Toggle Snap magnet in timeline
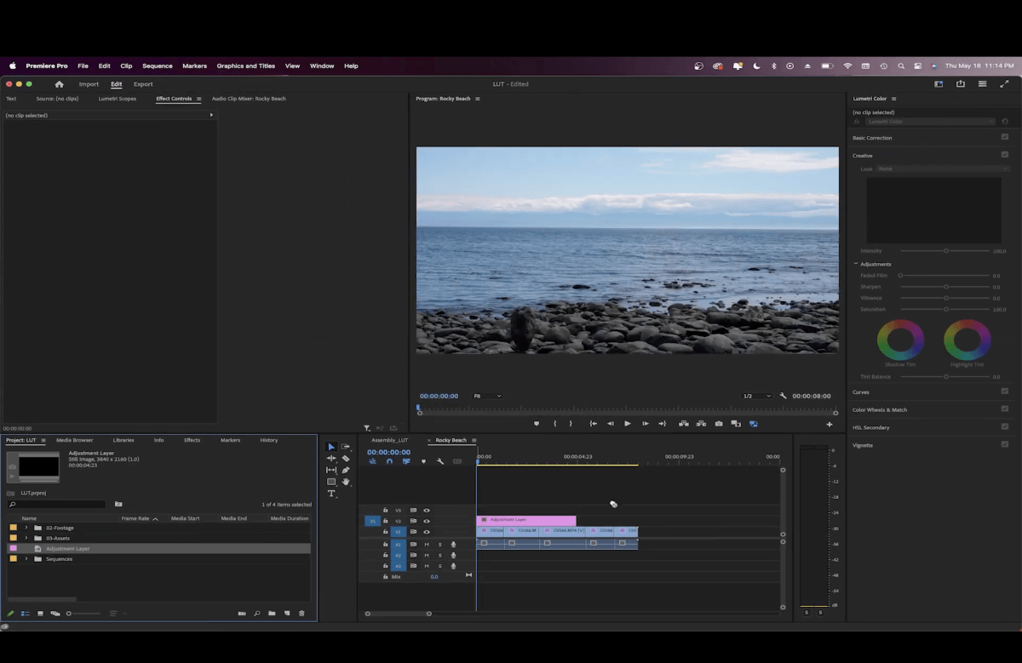 point(389,461)
